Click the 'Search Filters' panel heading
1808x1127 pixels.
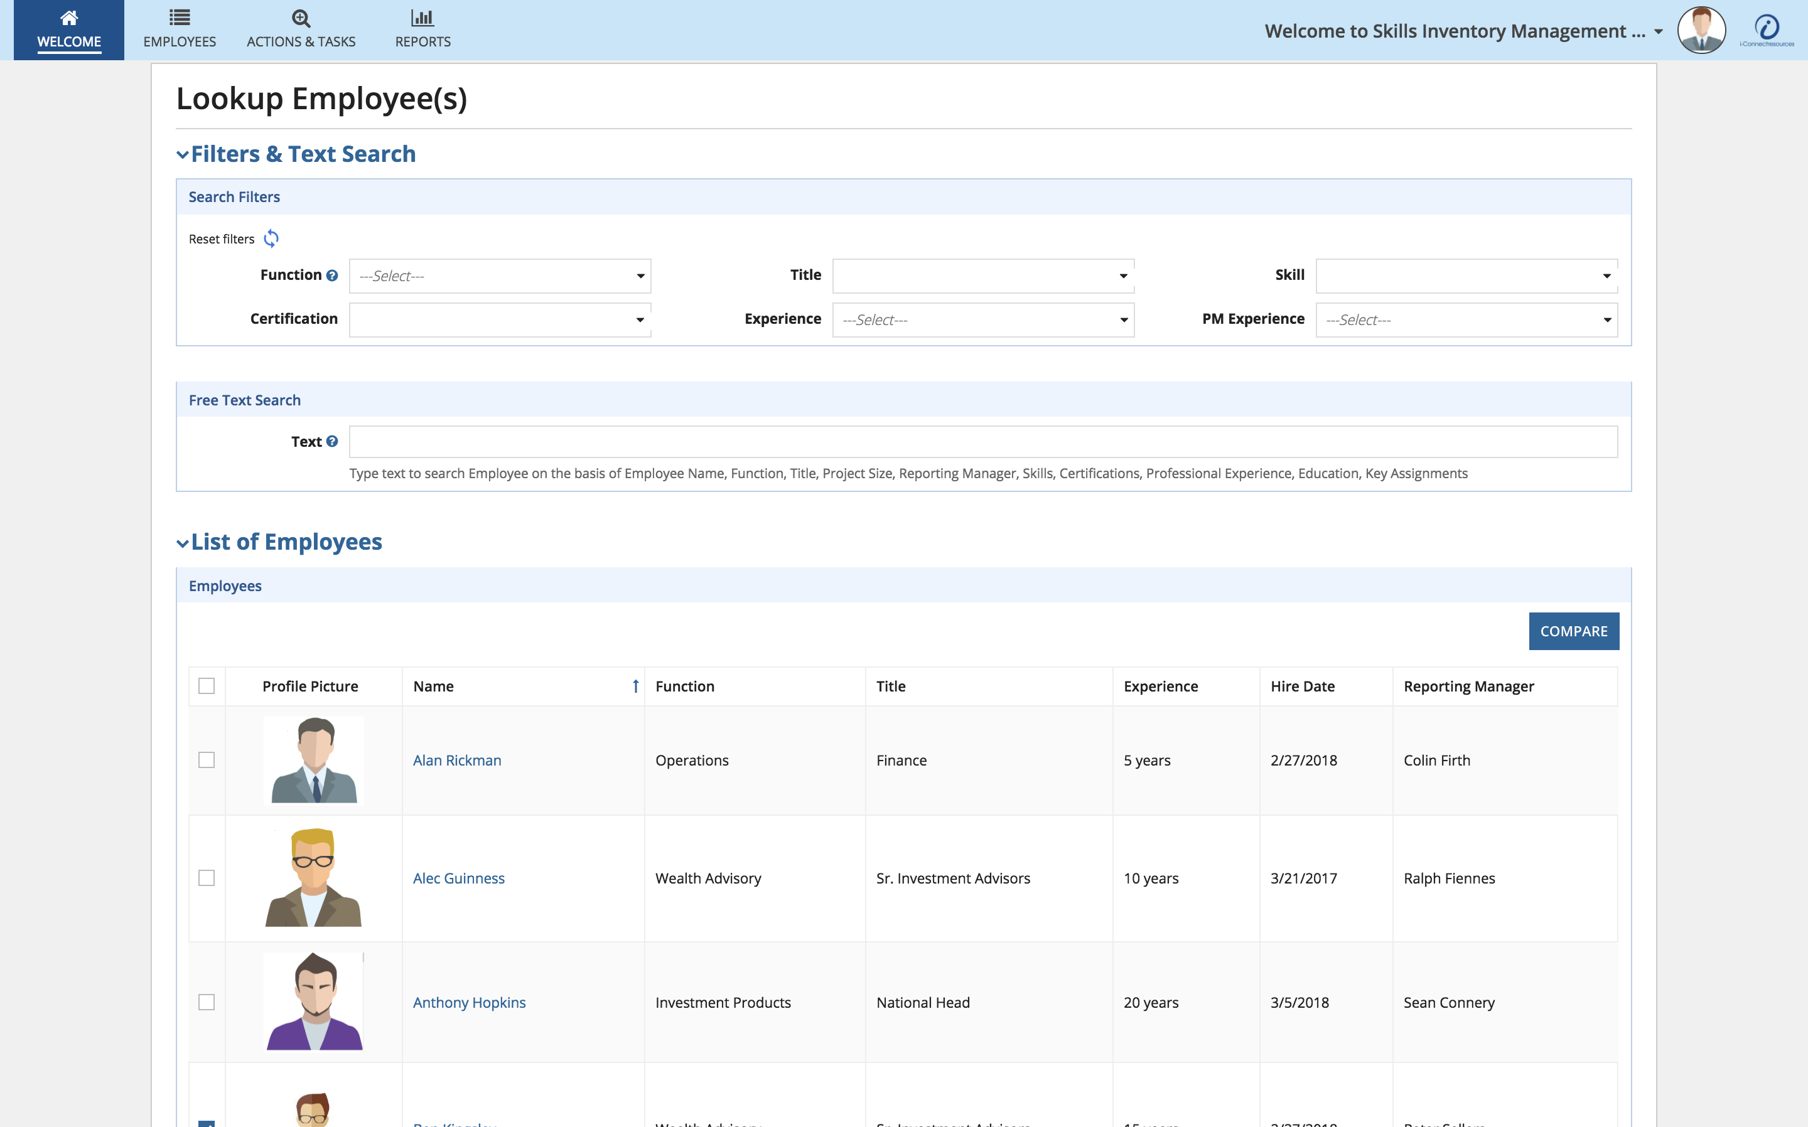[x=234, y=197]
